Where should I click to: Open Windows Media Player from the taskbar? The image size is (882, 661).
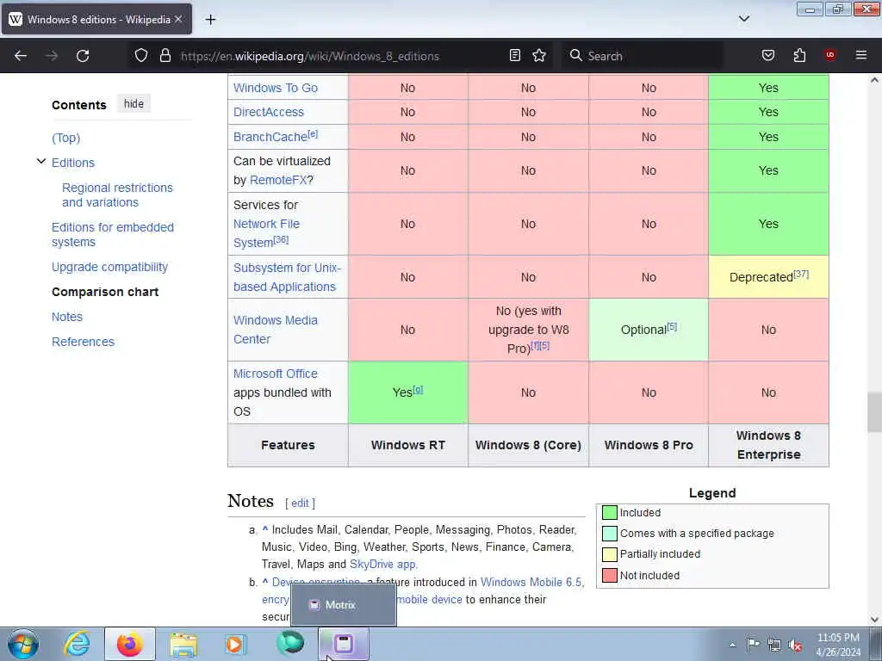236,644
